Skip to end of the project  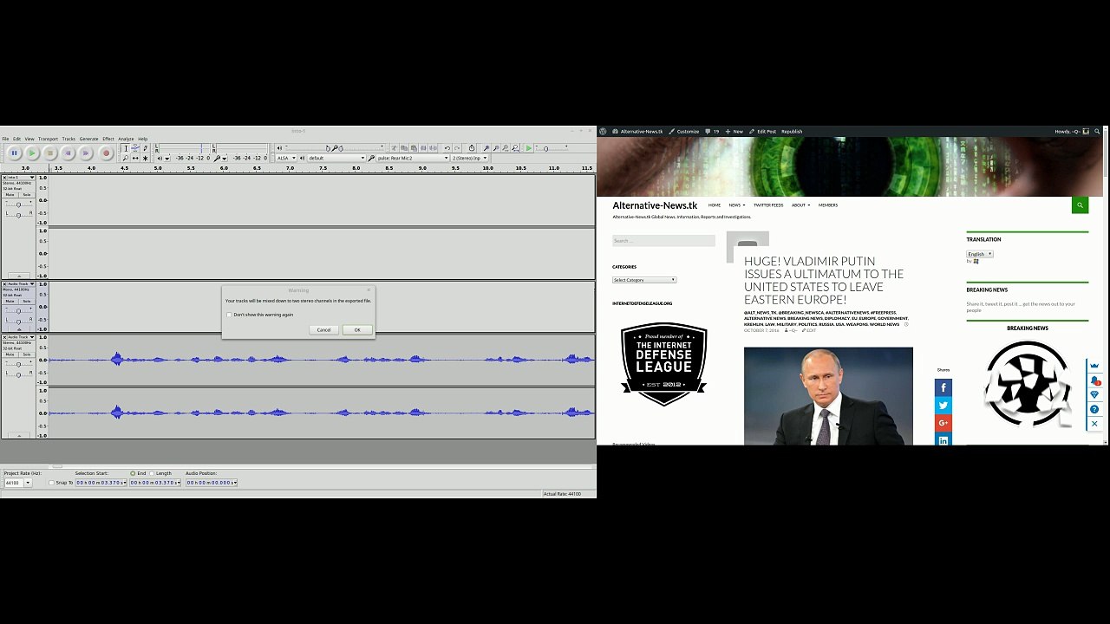click(86, 153)
